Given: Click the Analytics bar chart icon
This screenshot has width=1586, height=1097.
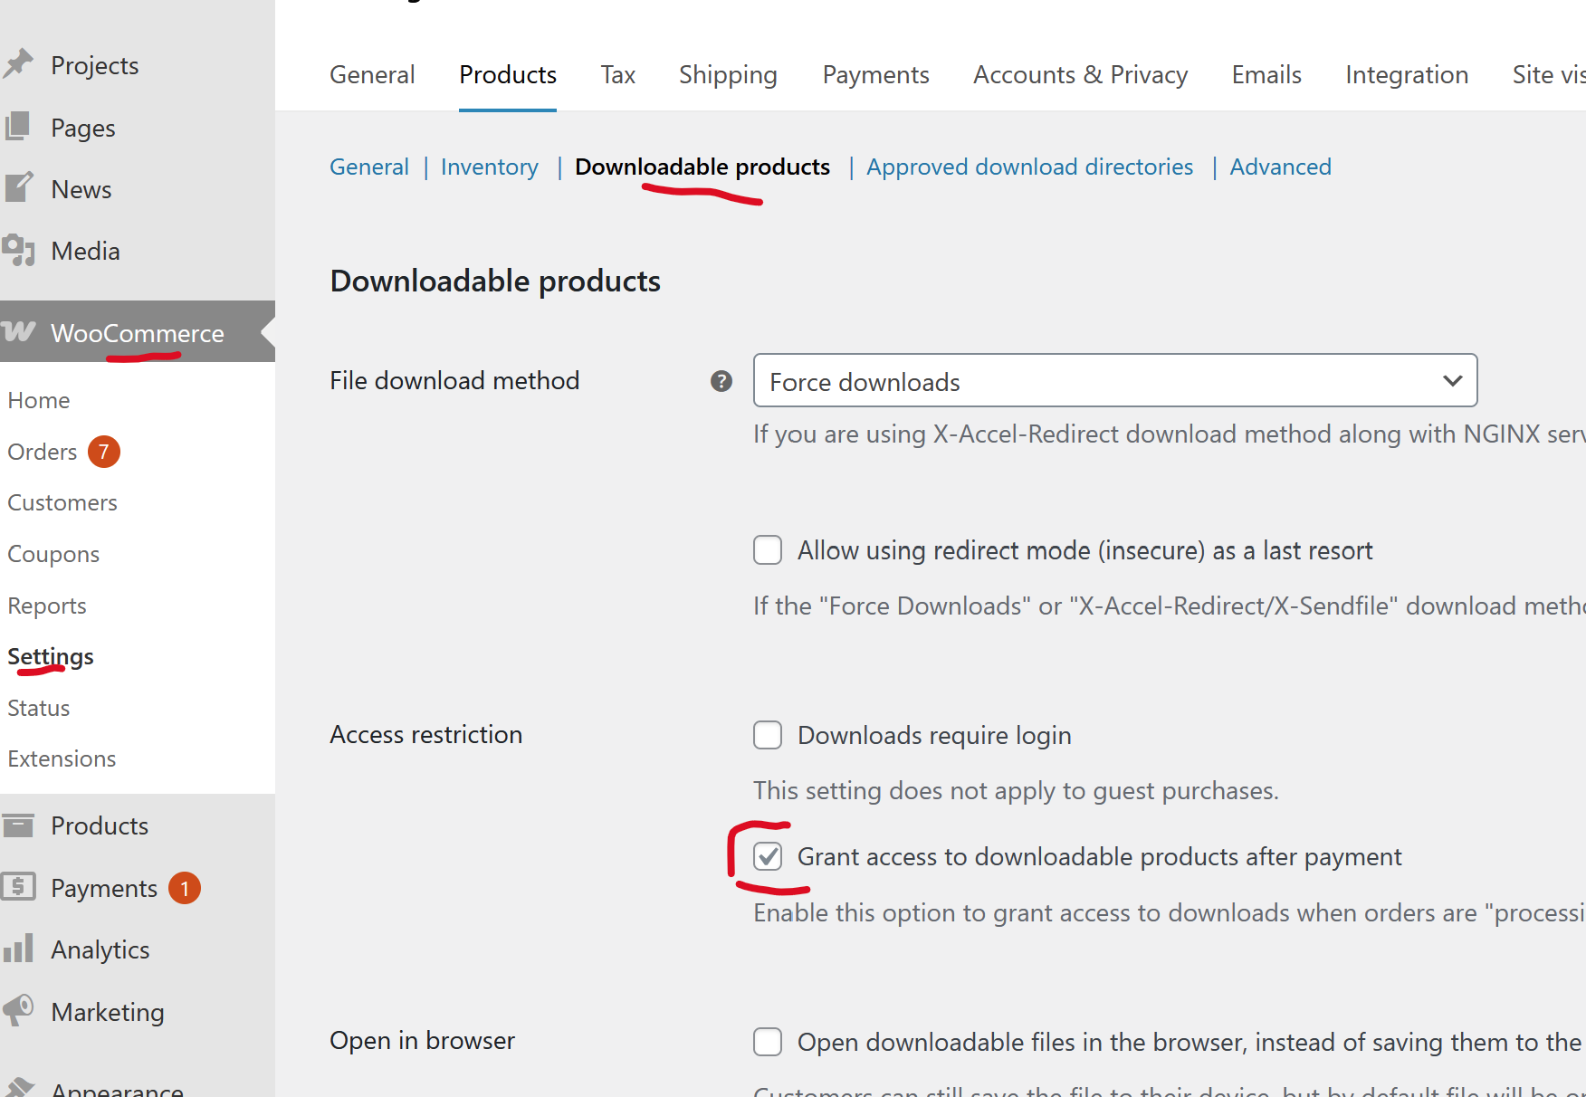Looking at the screenshot, I should [18, 949].
